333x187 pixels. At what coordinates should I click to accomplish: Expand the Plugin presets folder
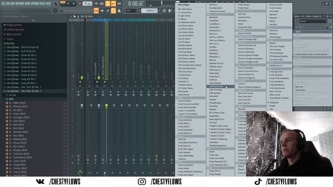click(14, 25)
